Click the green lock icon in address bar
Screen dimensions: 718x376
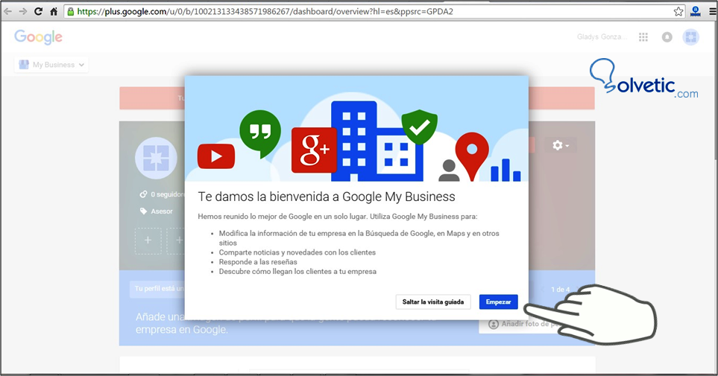click(x=71, y=11)
